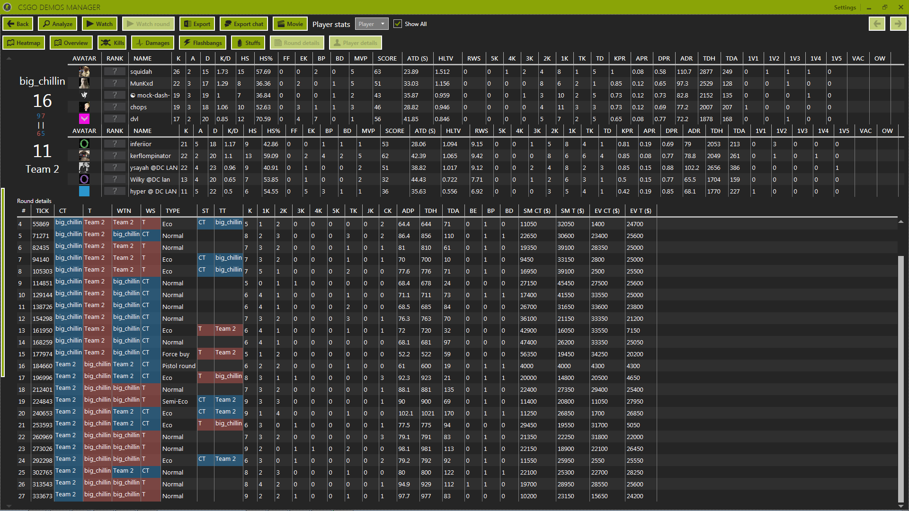This screenshot has width=909, height=511.
Task: Select round 27 tick 333673
Action: 42,496
